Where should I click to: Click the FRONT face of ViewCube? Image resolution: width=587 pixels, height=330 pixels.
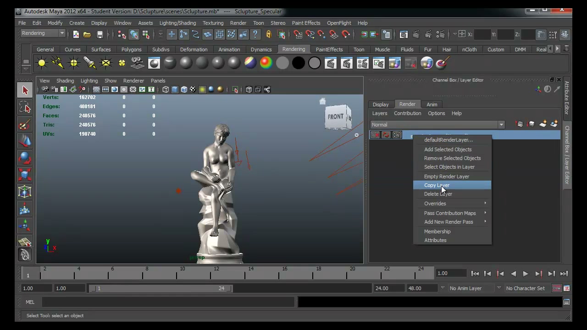coord(336,117)
